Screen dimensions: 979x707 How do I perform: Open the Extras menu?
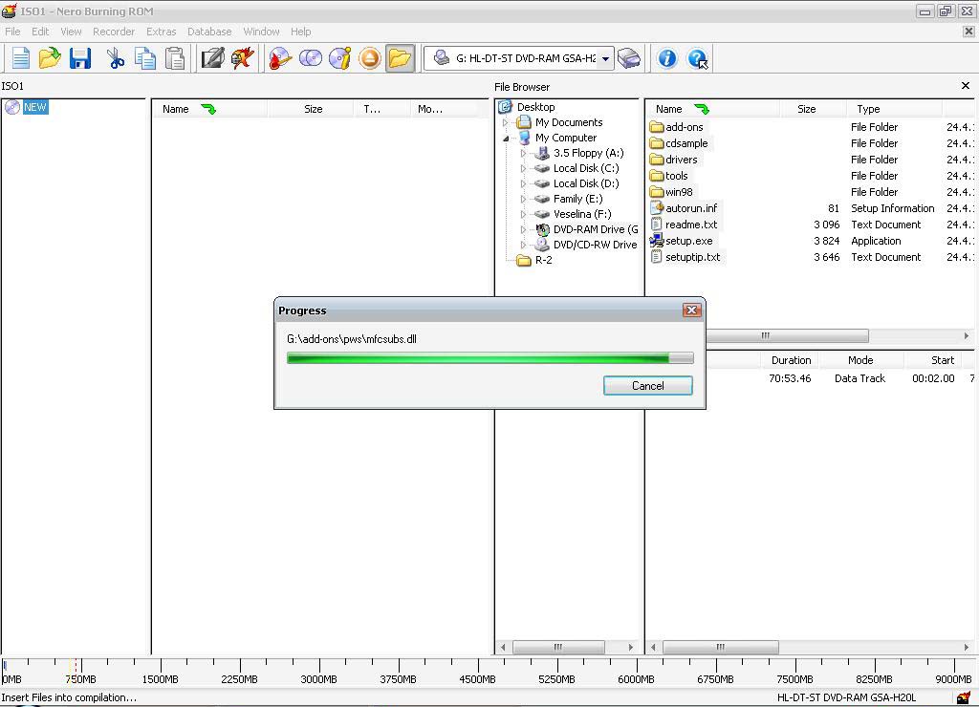click(161, 32)
